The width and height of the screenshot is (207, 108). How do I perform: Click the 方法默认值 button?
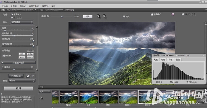[16, 76]
